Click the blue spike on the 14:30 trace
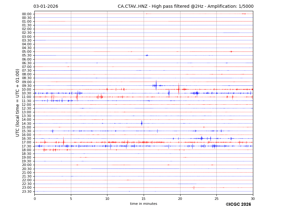The image size is (287, 216). point(142,123)
